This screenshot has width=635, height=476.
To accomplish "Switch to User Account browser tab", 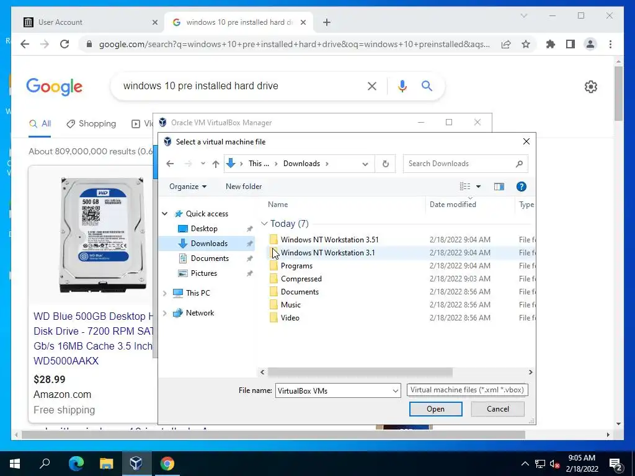I will tap(90, 22).
